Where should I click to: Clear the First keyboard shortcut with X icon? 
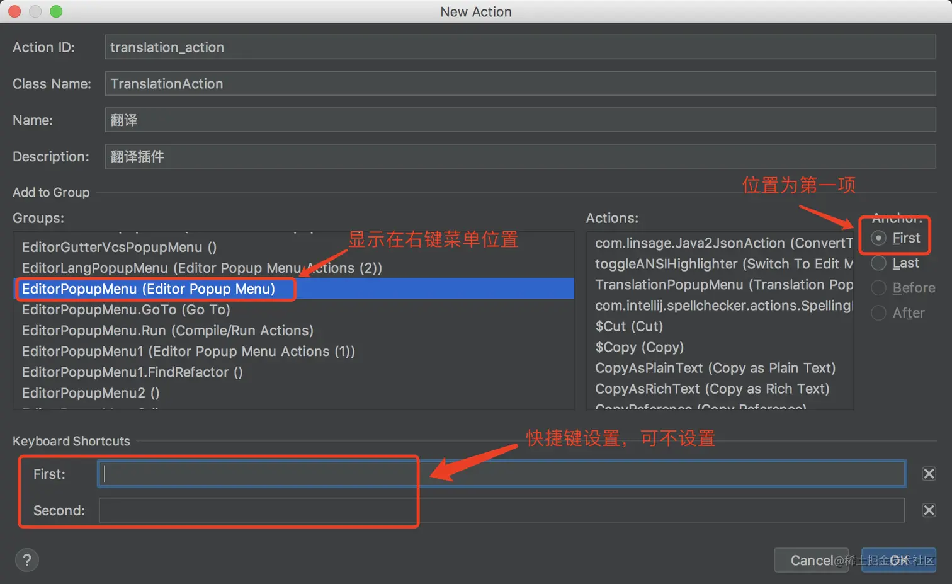coord(929,474)
